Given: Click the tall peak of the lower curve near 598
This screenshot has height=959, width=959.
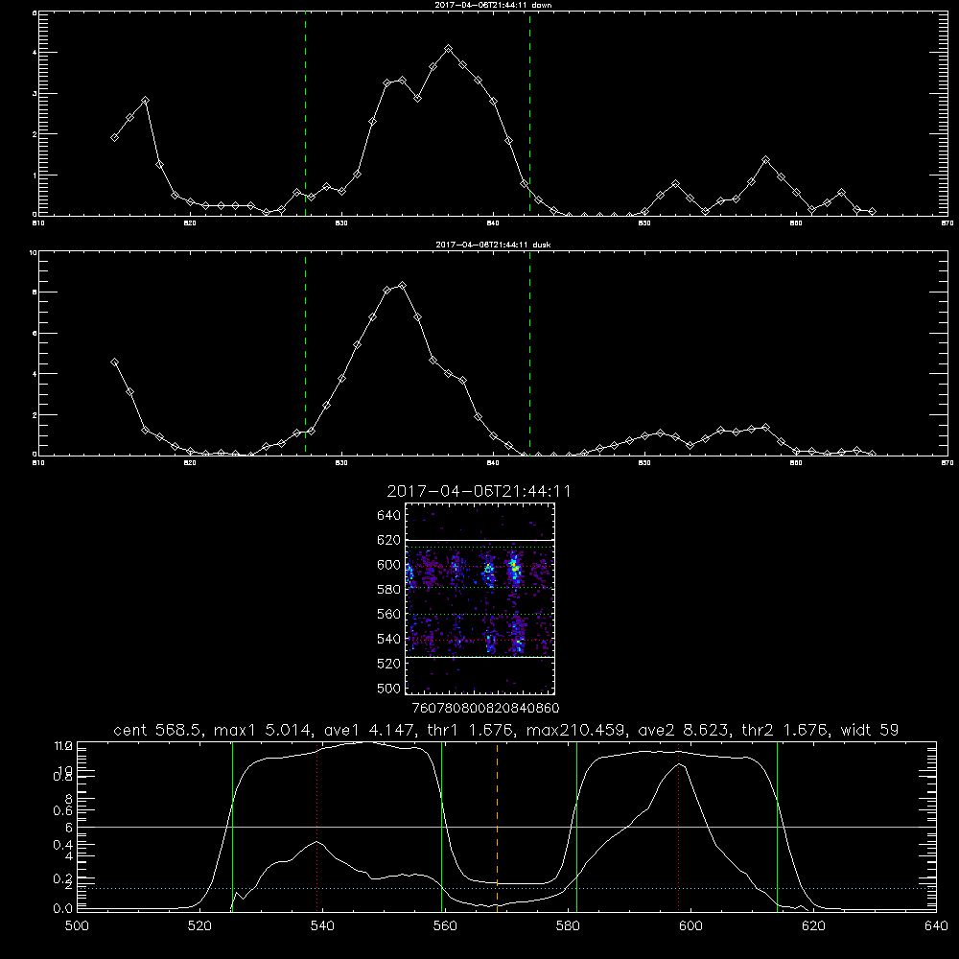Looking at the screenshot, I should pos(679,764).
